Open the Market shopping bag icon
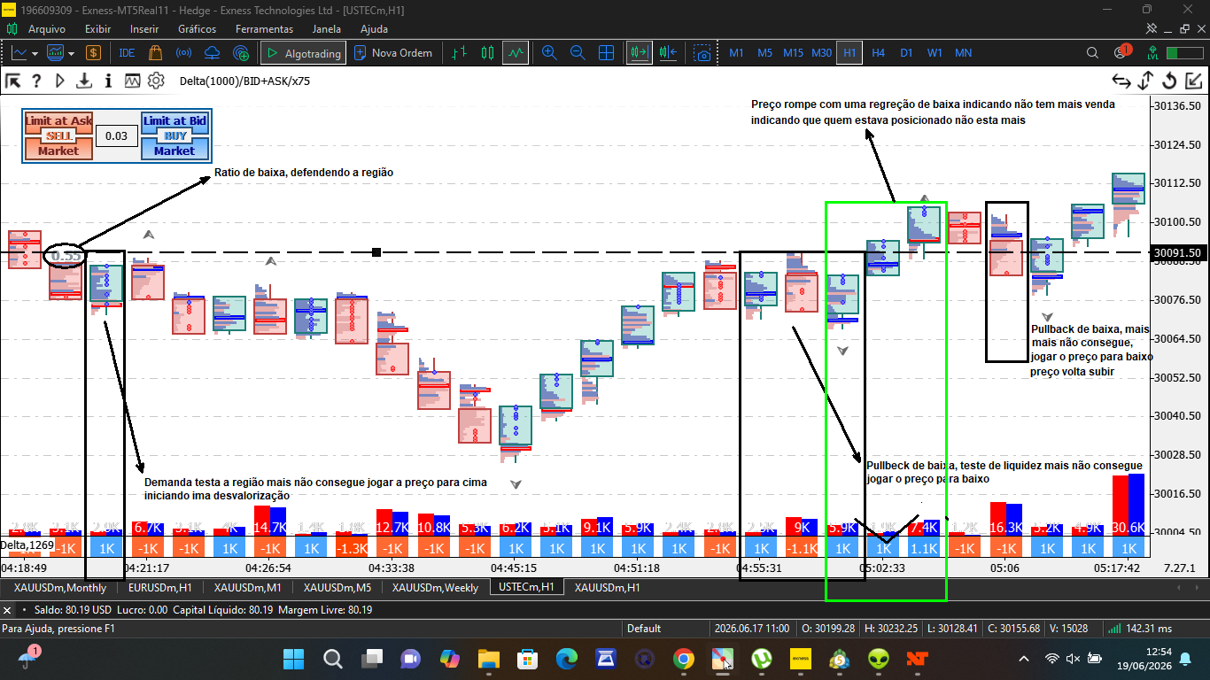1210x680 pixels. point(155,53)
